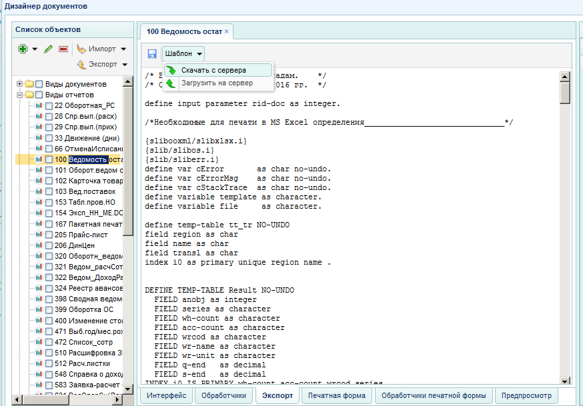Tick checkbox for 29 Спр.вып.(прих)
Image resolution: width=583 pixels, height=406 pixels.
pyautogui.click(x=49, y=127)
